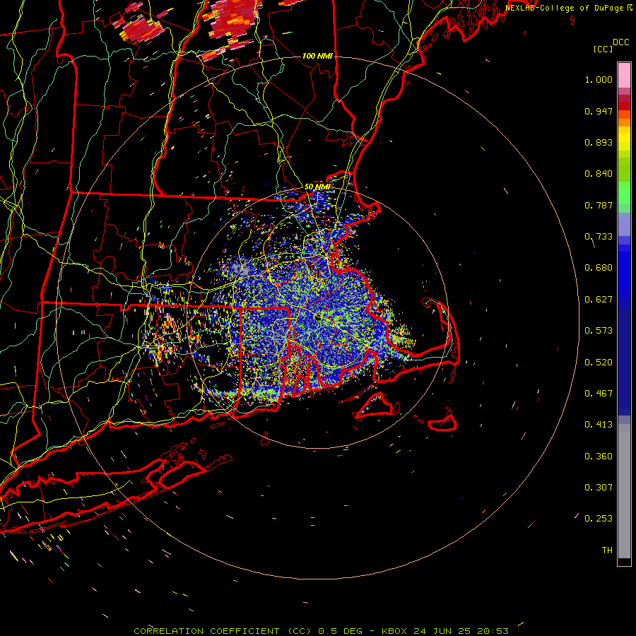Select the 1.000 legend value
Screen dimensions: 636x636
[599, 79]
